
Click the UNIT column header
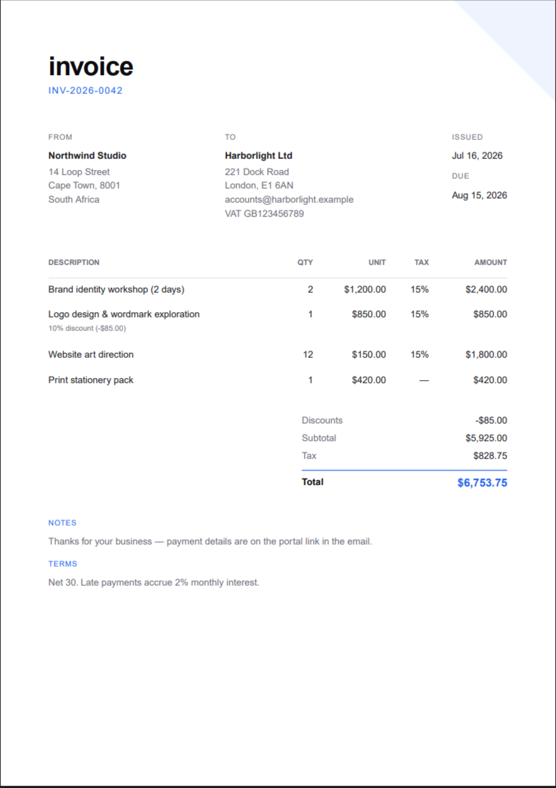click(x=377, y=262)
